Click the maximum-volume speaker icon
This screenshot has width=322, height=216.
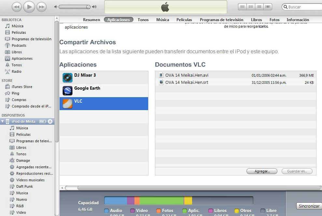94,7
